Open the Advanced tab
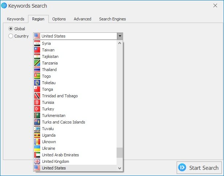 pyautogui.click(x=82, y=19)
